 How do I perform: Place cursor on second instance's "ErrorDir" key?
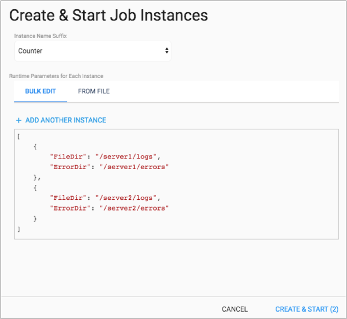coord(71,208)
